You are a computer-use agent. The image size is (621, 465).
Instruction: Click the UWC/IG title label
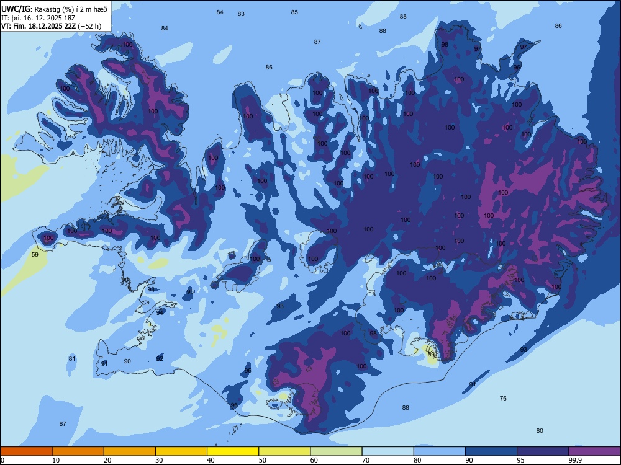click(16, 9)
